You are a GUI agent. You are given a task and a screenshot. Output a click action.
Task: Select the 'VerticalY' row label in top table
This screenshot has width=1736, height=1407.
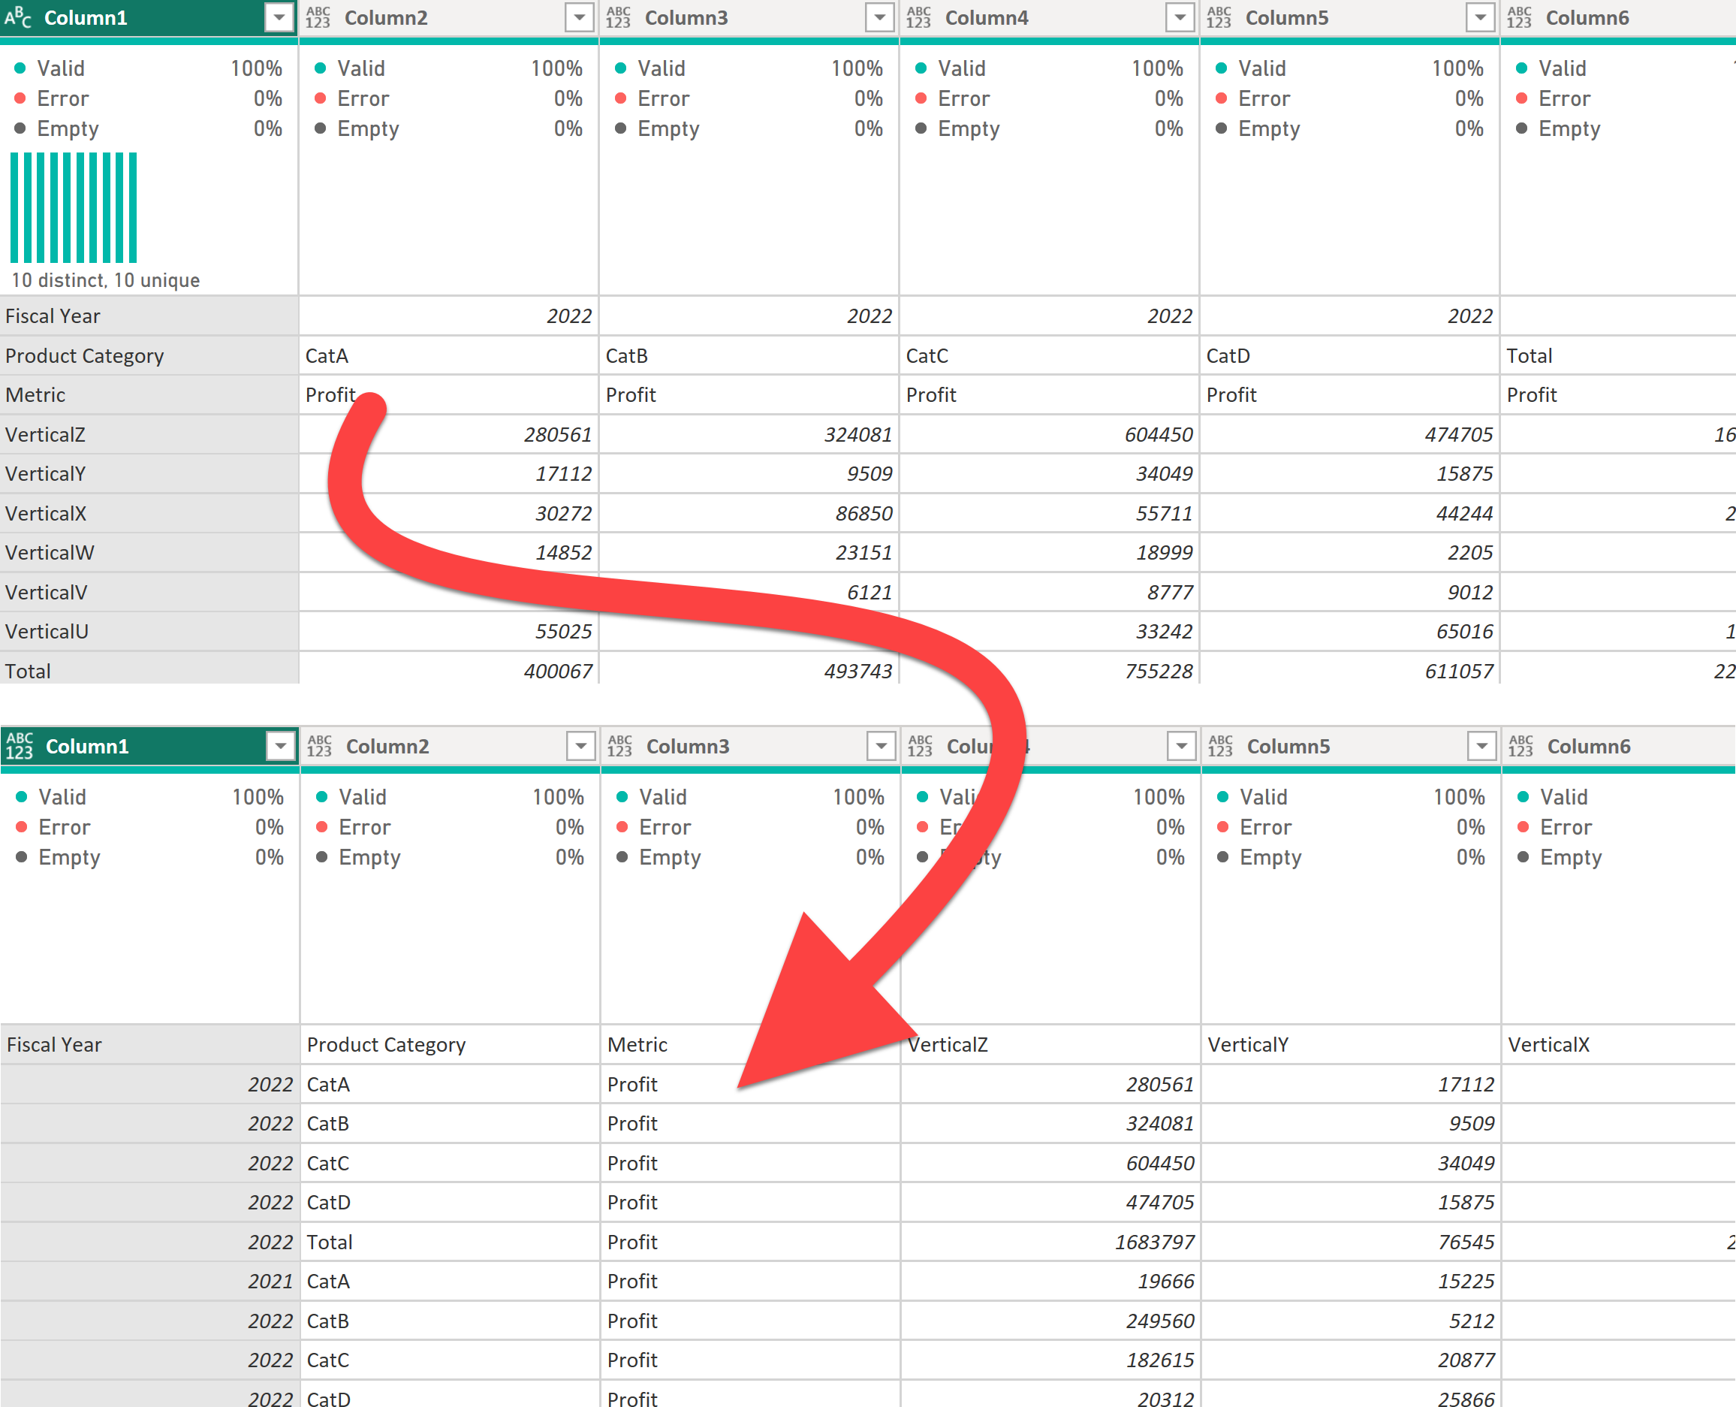149,473
